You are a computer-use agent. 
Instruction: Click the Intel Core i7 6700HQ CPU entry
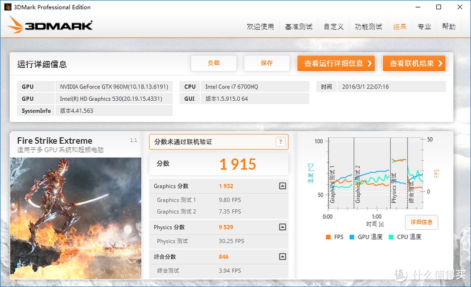click(255, 87)
